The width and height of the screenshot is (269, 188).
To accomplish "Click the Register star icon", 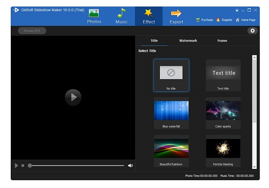I will pos(218,20).
